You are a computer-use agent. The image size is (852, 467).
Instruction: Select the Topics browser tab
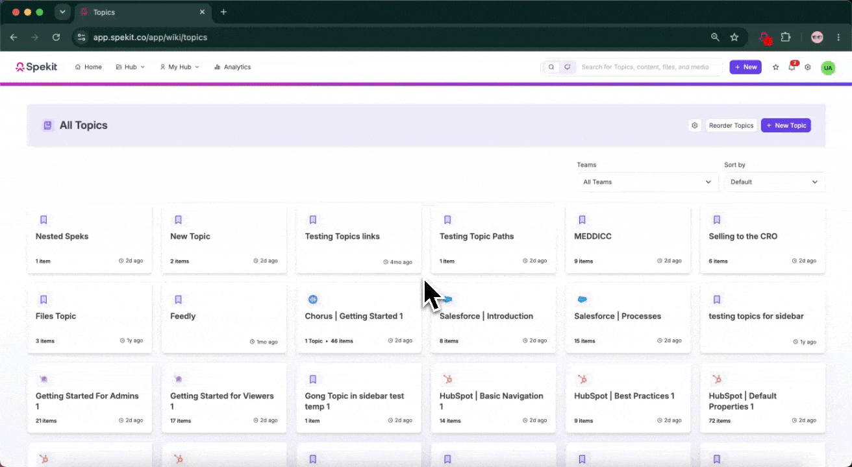tap(142, 12)
